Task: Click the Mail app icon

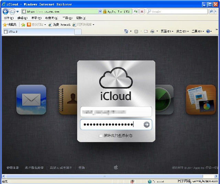Action: (31, 100)
